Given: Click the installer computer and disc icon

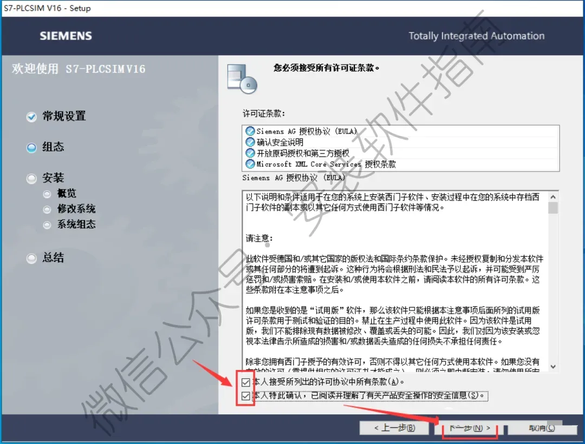Looking at the screenshot, I should coord(242,78).
